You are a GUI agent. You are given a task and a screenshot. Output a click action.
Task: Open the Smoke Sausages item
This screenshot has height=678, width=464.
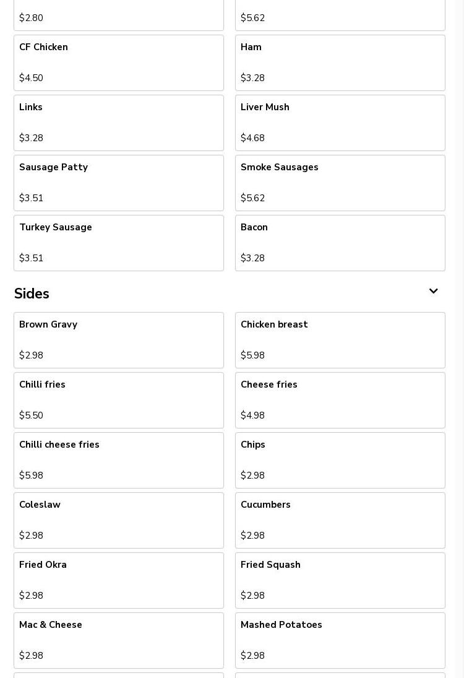340,183
